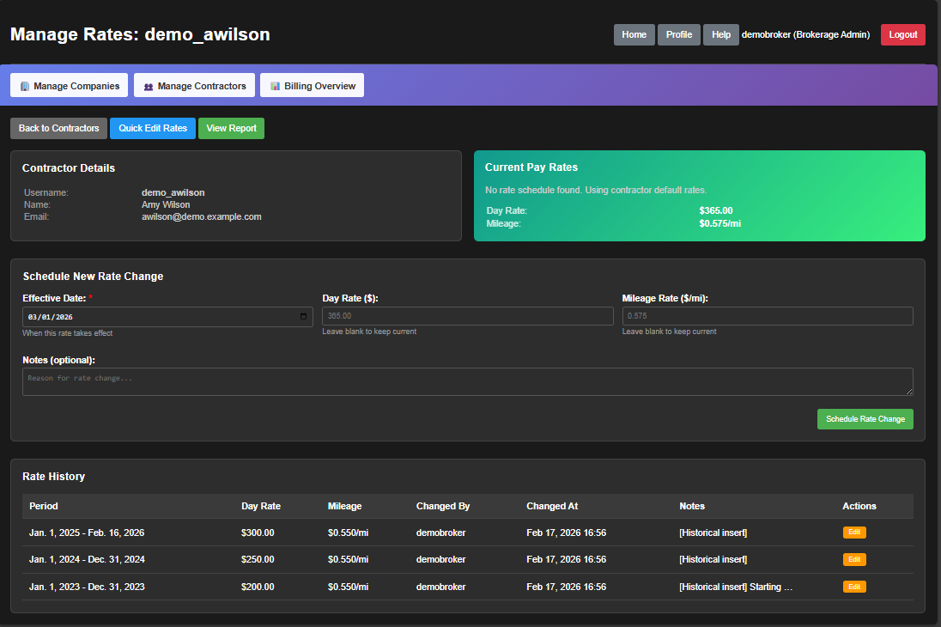Log out using the red Logout button
Viewport: 941px width, 627px height.
[x=902, y=35]
